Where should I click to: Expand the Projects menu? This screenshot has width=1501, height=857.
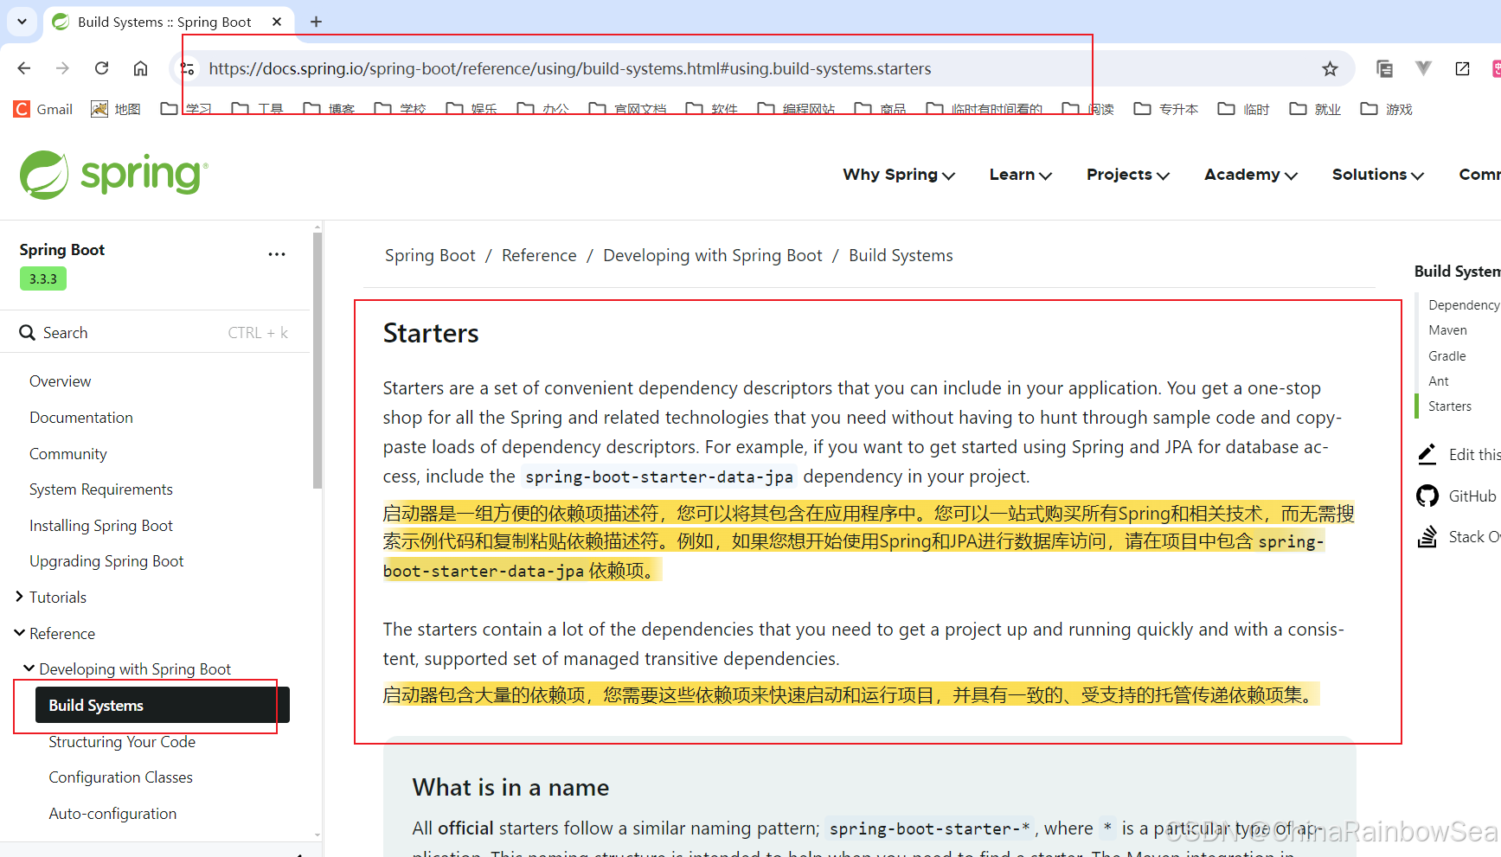pyautogui.click(x=1128, y=175)
